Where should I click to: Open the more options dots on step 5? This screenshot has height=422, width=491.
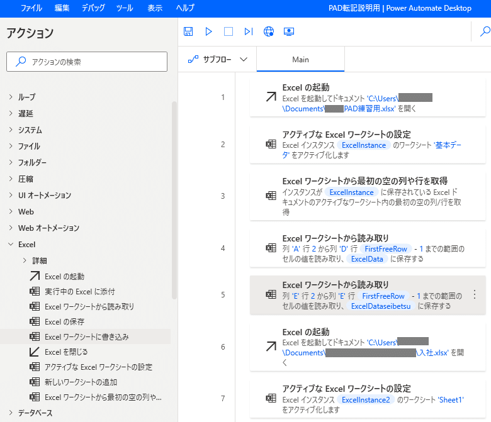[475, 295]
